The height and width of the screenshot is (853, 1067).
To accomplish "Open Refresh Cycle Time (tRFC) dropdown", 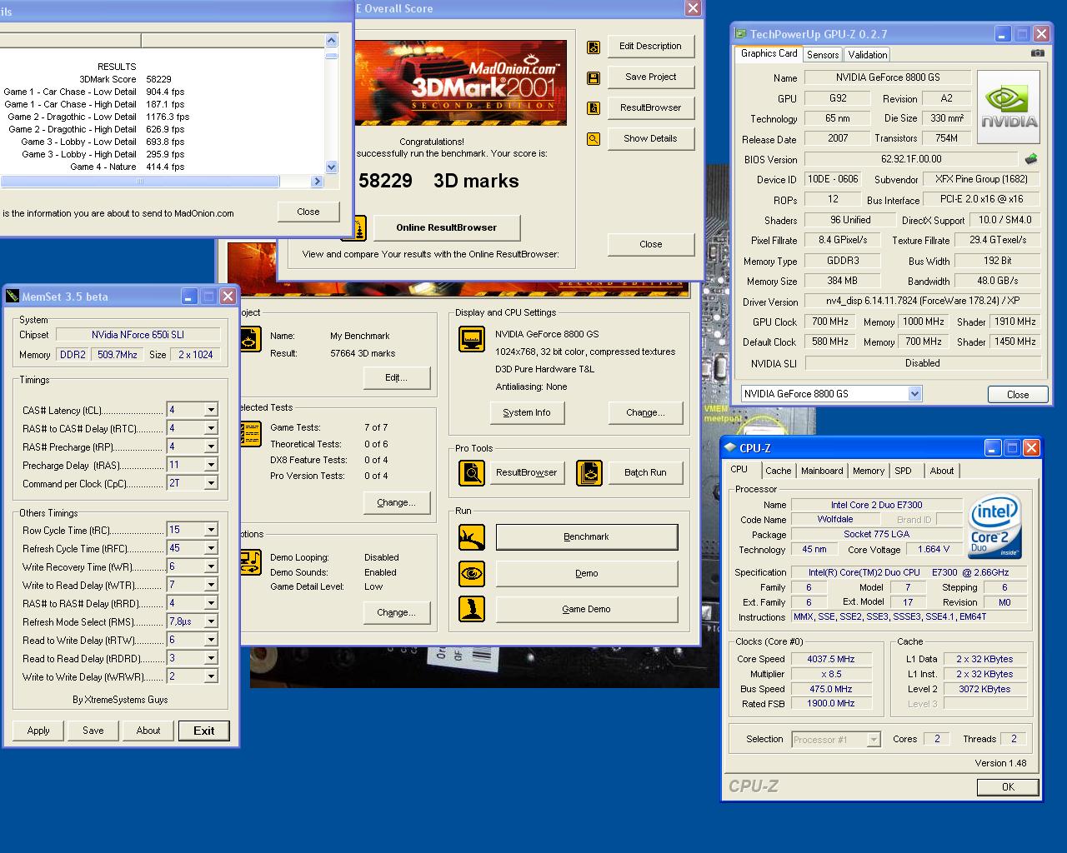I will pos(211,548).
